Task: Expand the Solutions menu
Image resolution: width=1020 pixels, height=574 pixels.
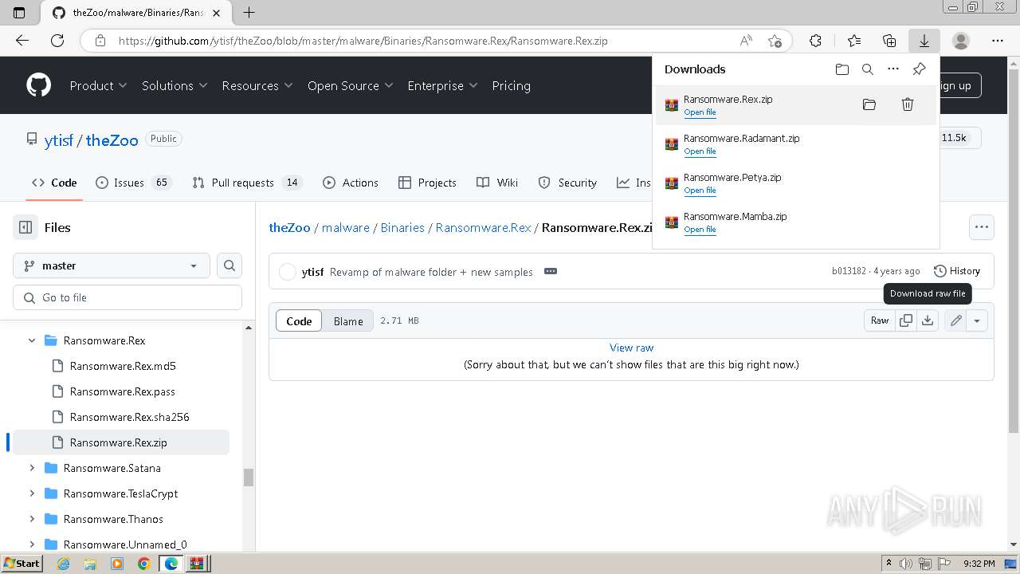Action: [175, 85]
